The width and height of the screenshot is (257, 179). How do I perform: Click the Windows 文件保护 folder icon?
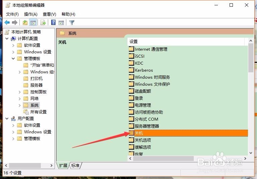(x=131, y=84)
